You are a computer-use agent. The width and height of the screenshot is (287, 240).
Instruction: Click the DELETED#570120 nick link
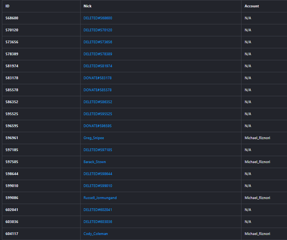point(98,30)
